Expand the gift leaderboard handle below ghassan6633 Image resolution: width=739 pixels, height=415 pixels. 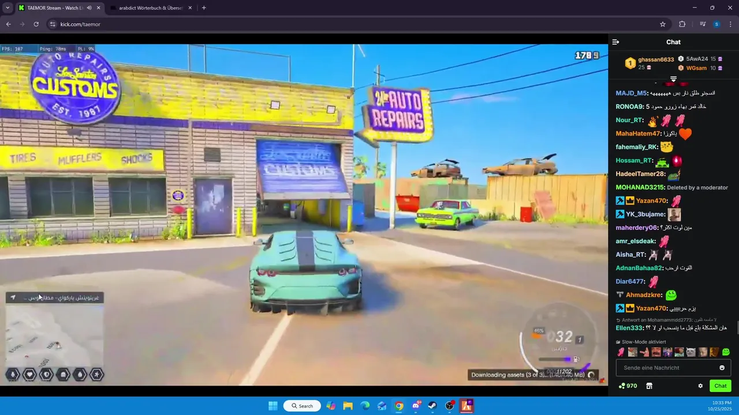point(673,79)
